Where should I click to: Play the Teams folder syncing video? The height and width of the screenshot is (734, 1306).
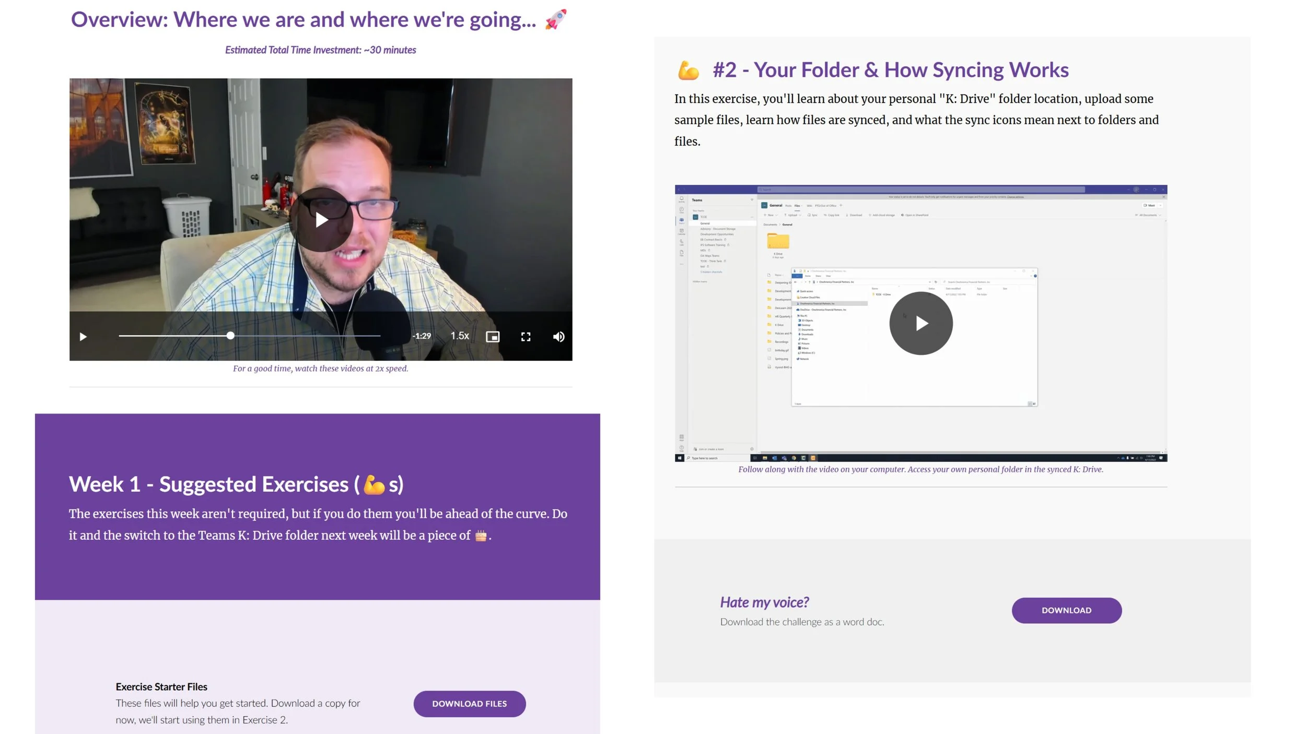point(920,323)
